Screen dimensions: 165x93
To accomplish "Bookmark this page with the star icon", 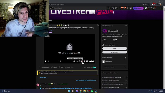I will 148,5.
